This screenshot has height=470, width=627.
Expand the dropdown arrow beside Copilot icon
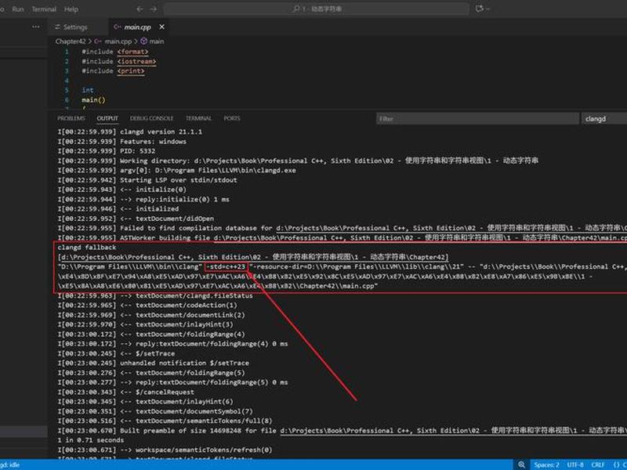pyautogui.click(x=487, y=9)
